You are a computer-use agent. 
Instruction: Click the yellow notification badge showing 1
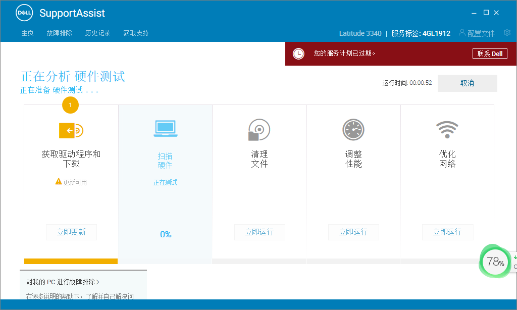coord(70,105)
